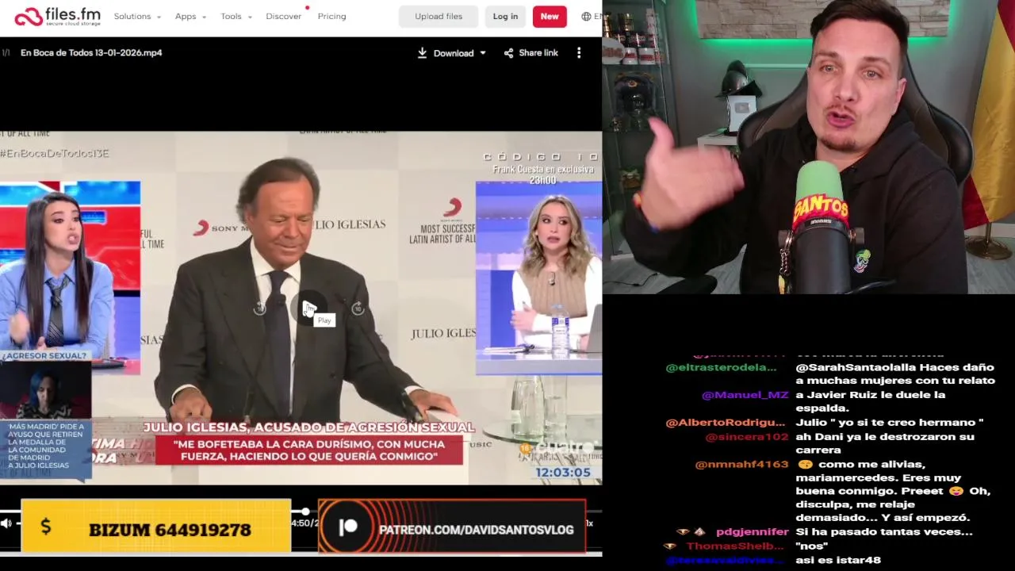Click chat message 'Julio yo si te creo hermano'
1015x571 pixels.
[890, 423]
